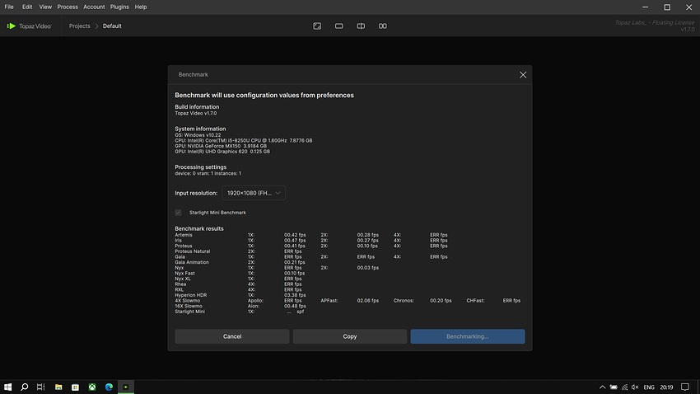Click the Artemis benchmark result row
This screenshot has width=700, height=394.
[x=311, y=235]
